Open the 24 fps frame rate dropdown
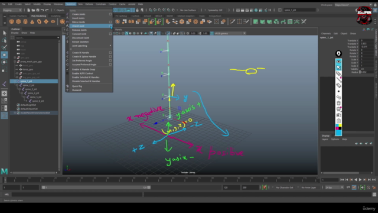 pyautogui.click(x=334, y=188)
